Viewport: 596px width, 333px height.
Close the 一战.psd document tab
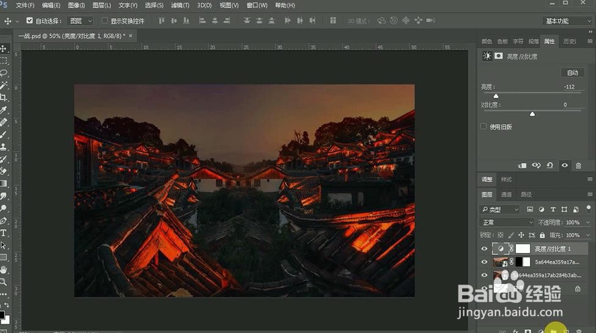130,35
